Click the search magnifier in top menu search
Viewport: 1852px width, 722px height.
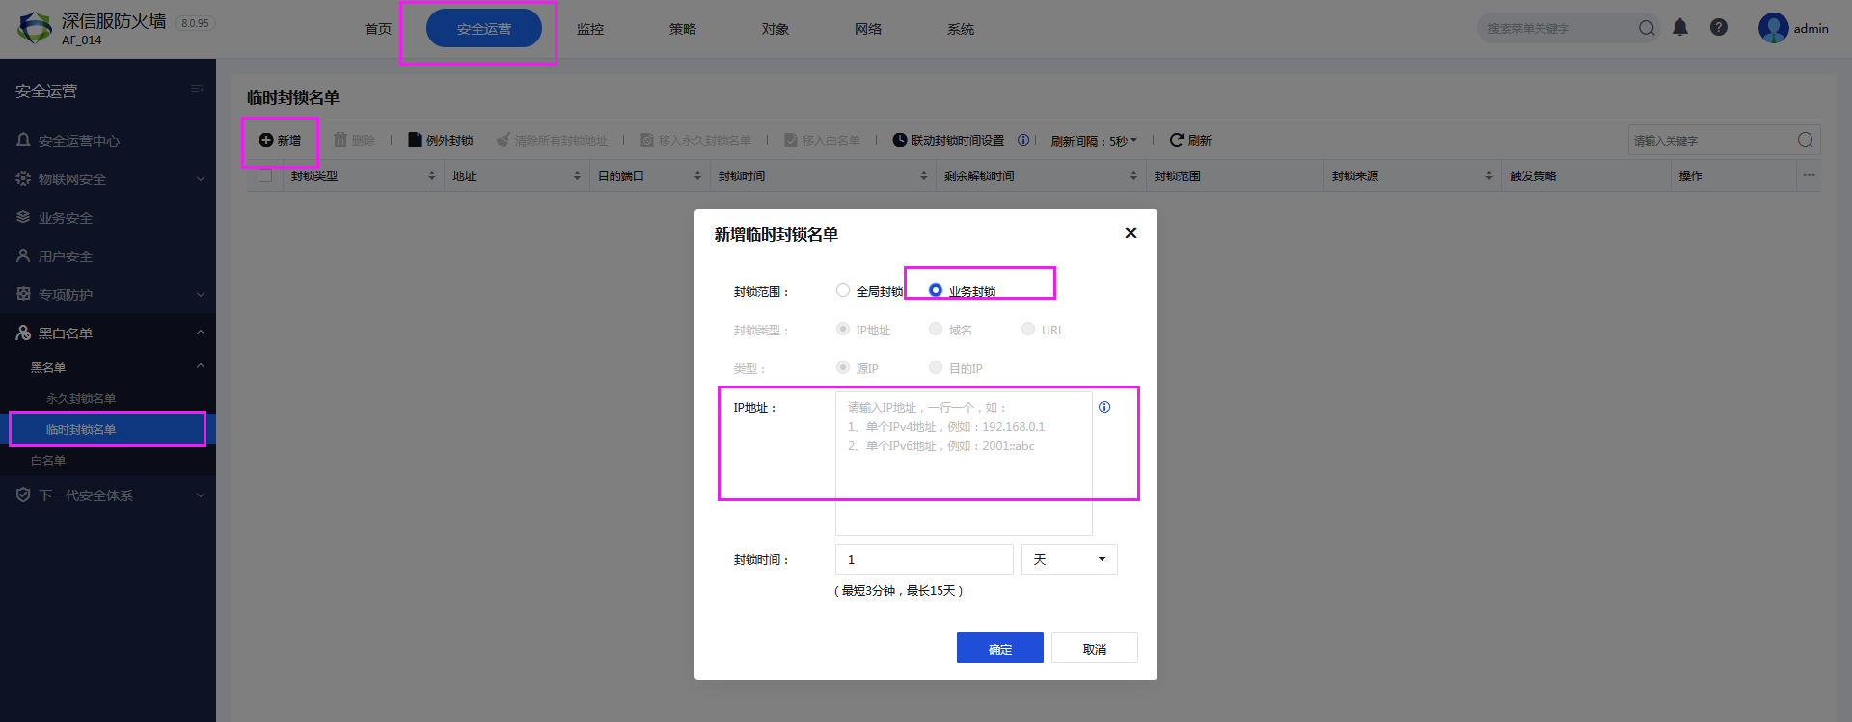tap(1647, 28)
